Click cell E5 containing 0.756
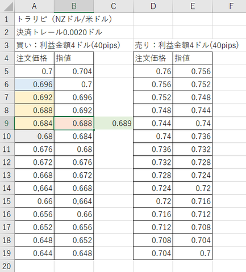Image resolution: width=246 pixels, height=272 pixels. [193, 71]
